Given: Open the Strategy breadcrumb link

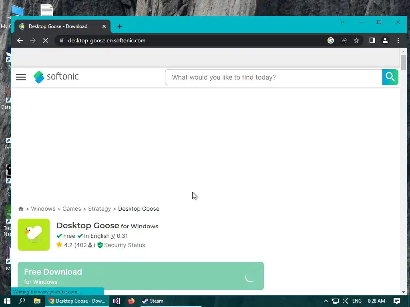Looking at the screenshot, I should pyautogui.click(x=99, y=209).
